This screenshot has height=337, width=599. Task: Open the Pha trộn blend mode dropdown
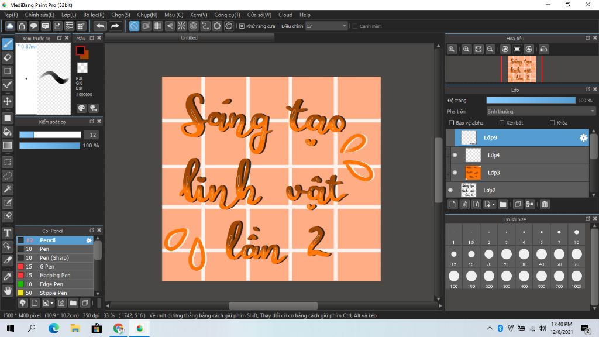click(x=541, y=111)
